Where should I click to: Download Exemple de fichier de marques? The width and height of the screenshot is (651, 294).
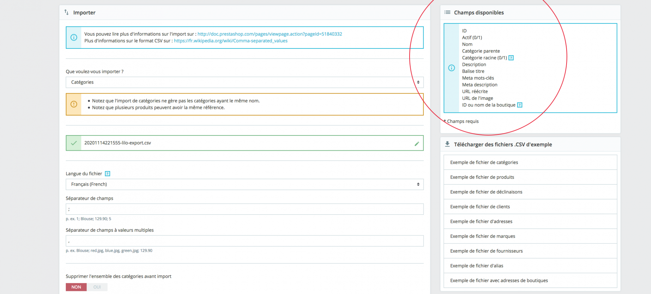[530, 236]
